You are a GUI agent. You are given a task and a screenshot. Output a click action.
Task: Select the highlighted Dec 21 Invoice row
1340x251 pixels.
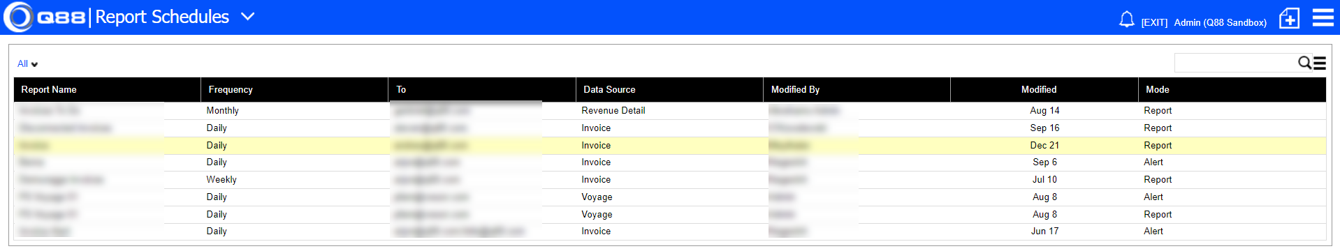coord(670,146)
